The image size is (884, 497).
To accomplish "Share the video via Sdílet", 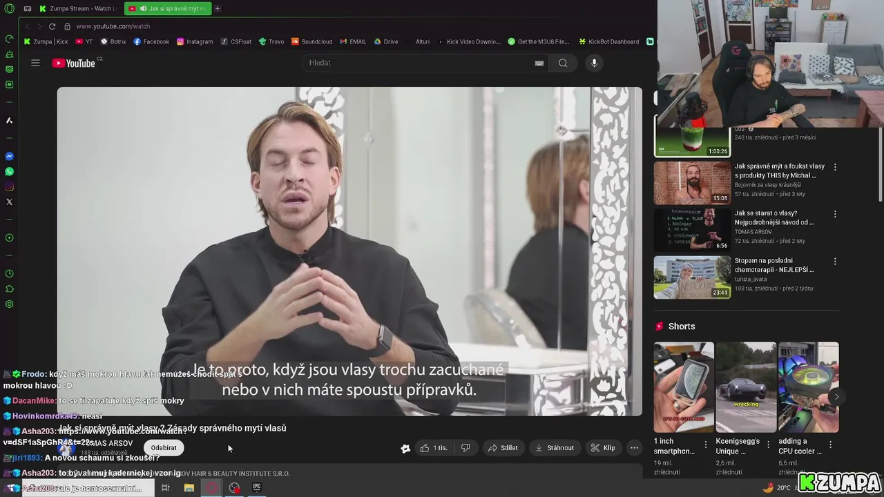I will point(503,448).
